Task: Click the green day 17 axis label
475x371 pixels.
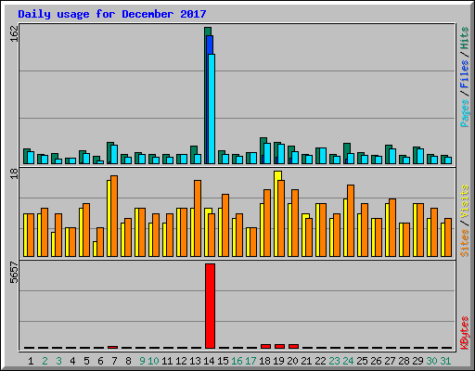Action: click(250, 361)
